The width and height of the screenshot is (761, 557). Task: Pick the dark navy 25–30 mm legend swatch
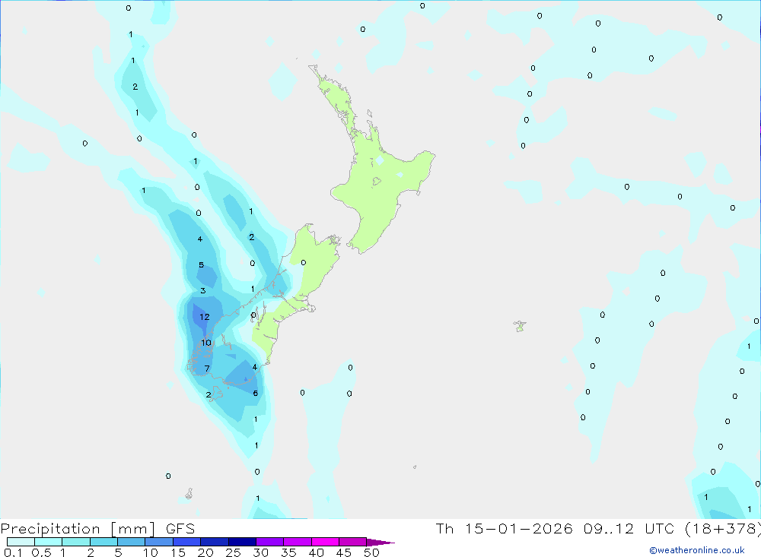242,542
